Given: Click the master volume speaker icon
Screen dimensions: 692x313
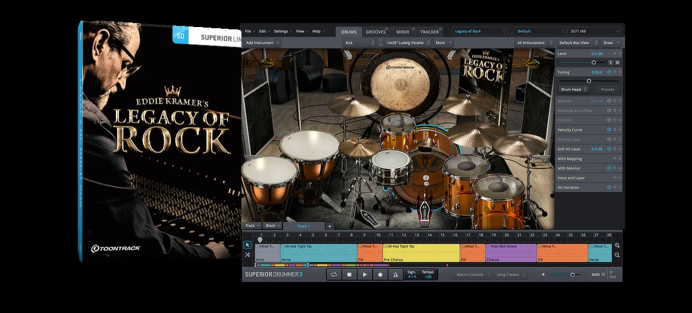Looking at the screenshot, I should coord(543,274).
